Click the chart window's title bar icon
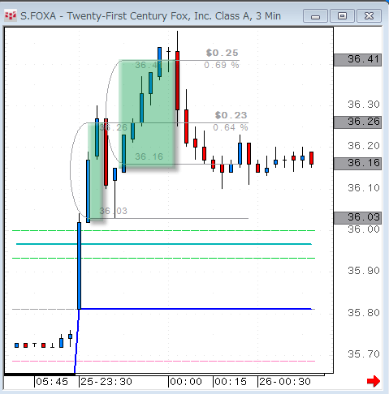 pos(11,16)
